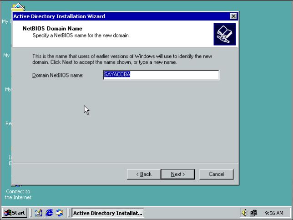Click the Next button

pyautogui.click(x=178, y=174)
